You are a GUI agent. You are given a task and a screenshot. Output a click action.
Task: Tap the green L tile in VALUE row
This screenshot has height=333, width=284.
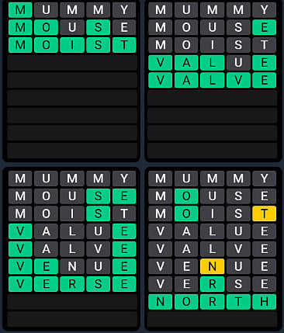(212, 63)
